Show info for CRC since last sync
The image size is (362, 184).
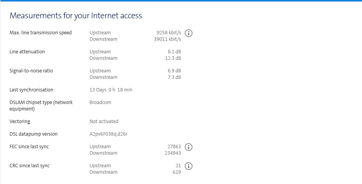tap(188, 166)
